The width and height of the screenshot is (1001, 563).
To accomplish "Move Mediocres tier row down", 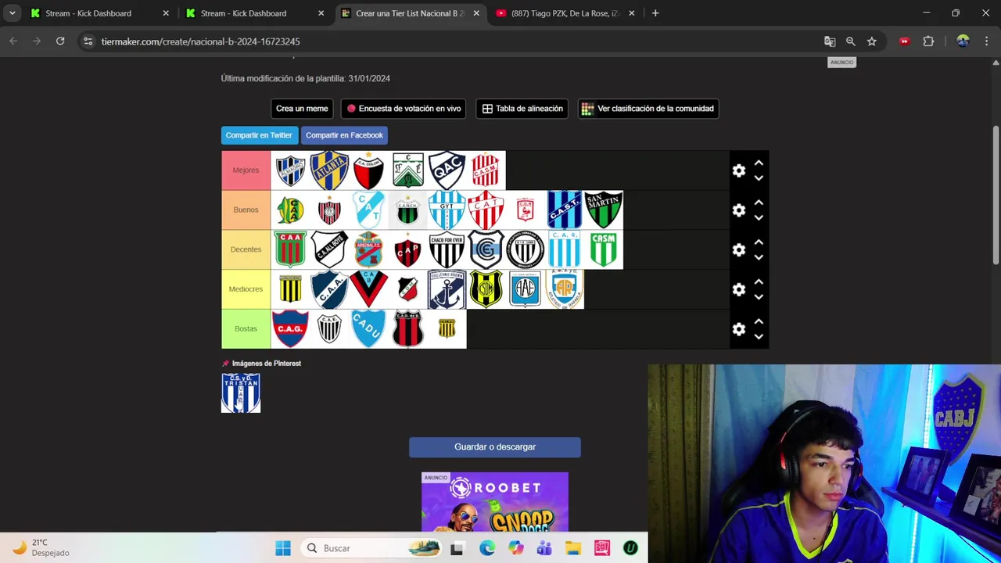I will click(759, 297).
